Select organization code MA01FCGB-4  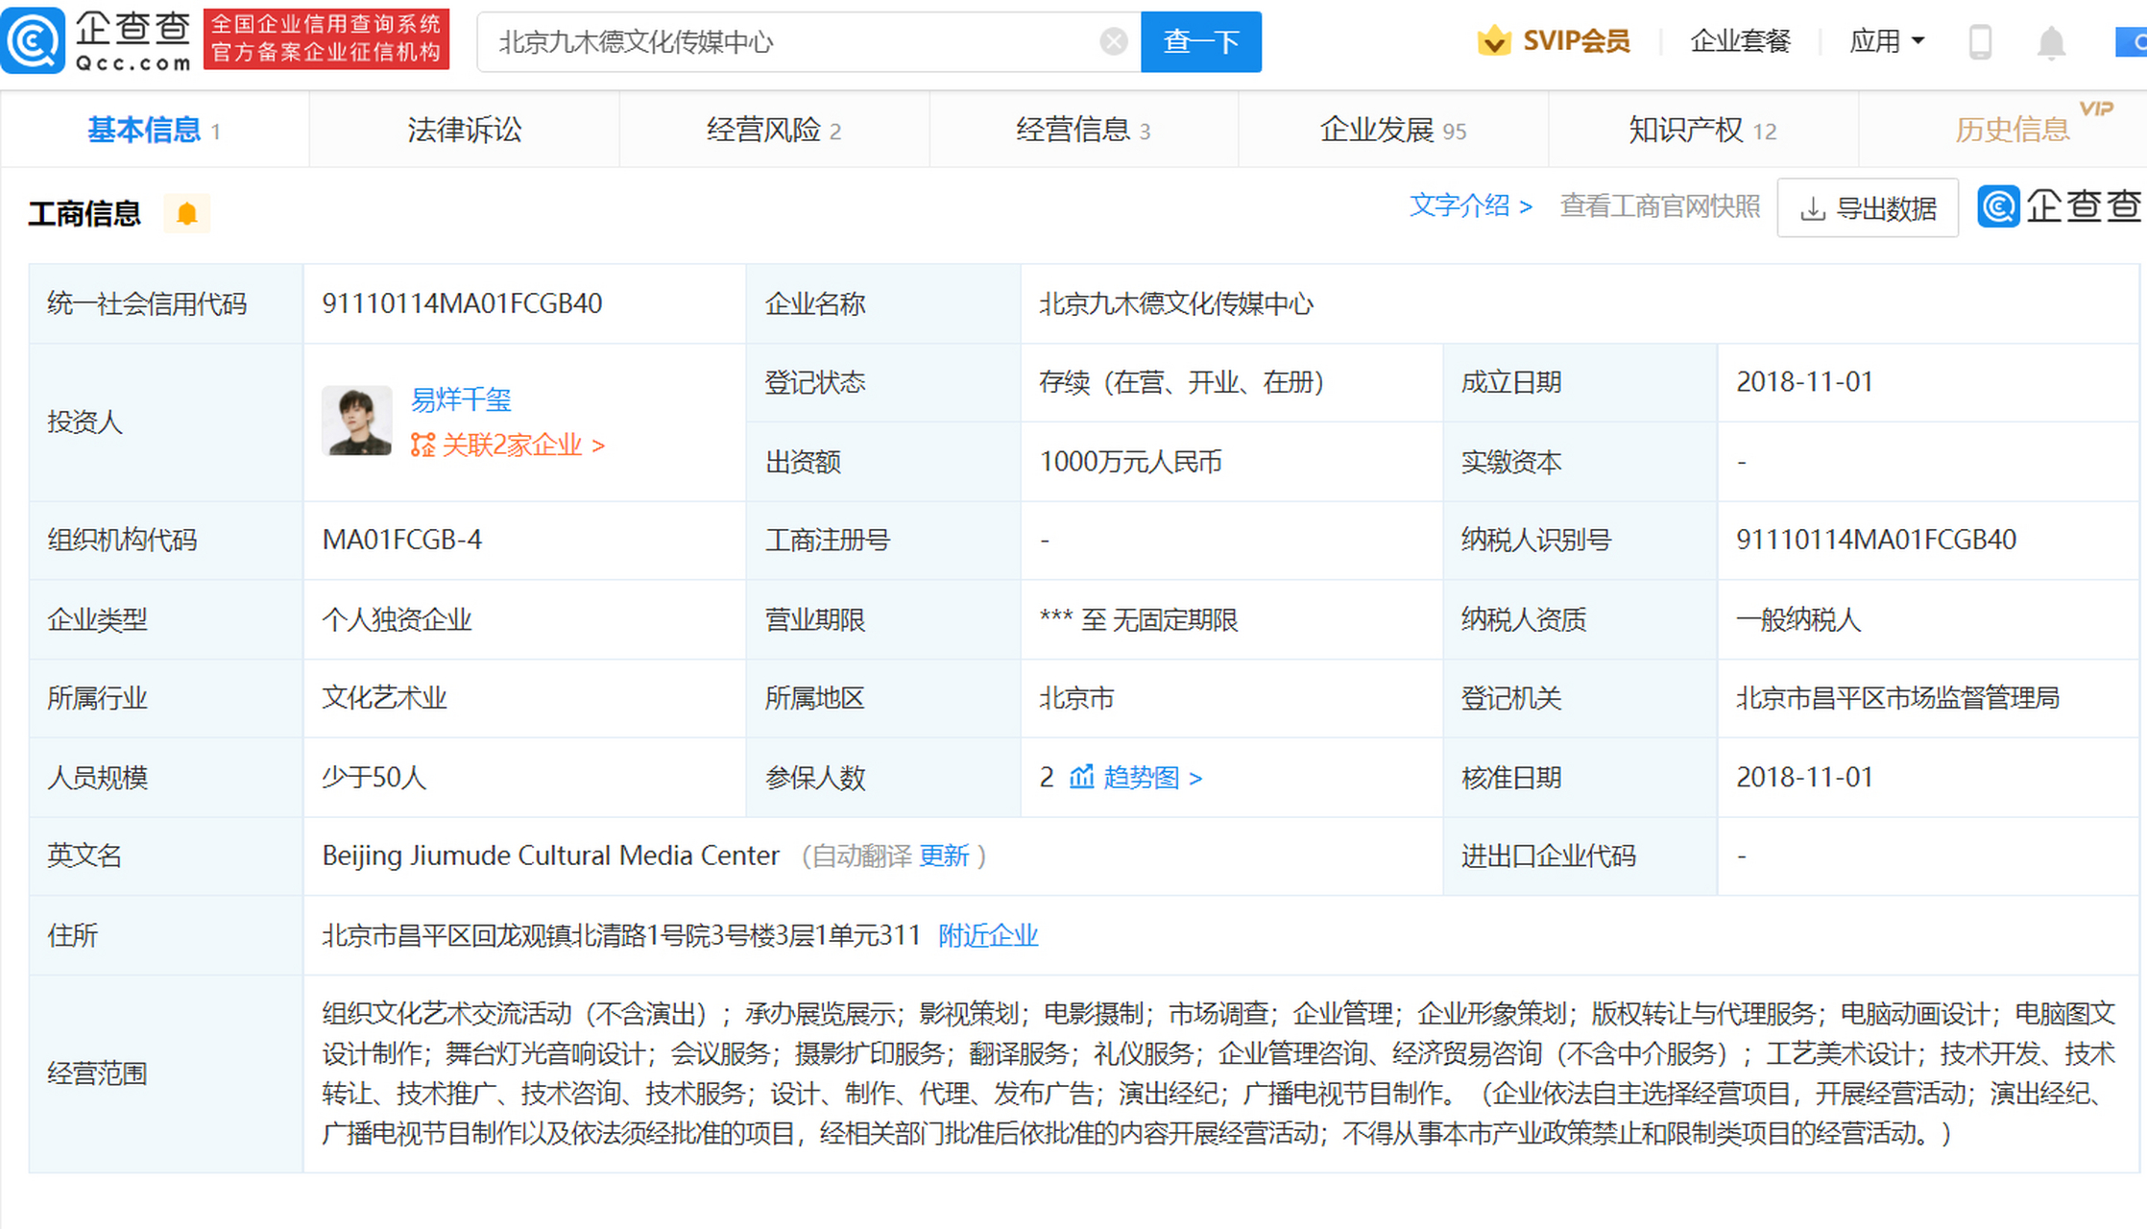tap(401, 539)
